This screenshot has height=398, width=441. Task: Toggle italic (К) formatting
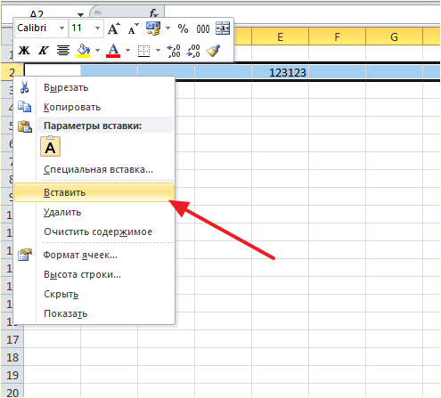44,51
